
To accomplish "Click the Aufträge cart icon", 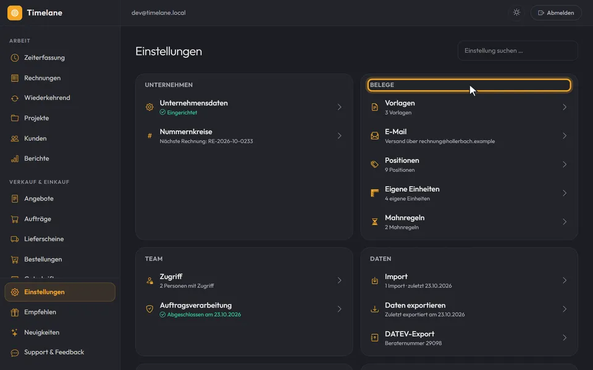I will click(x=15, y=219).
